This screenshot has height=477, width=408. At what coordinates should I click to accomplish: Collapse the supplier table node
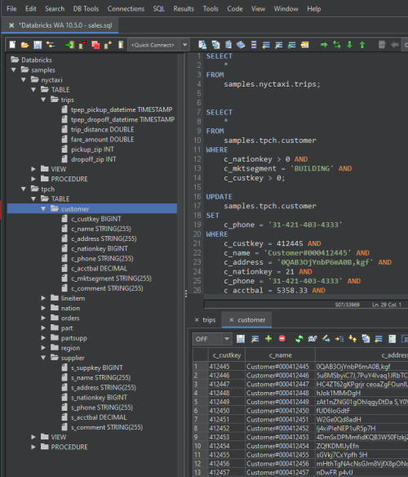click(x=43, y=358)
